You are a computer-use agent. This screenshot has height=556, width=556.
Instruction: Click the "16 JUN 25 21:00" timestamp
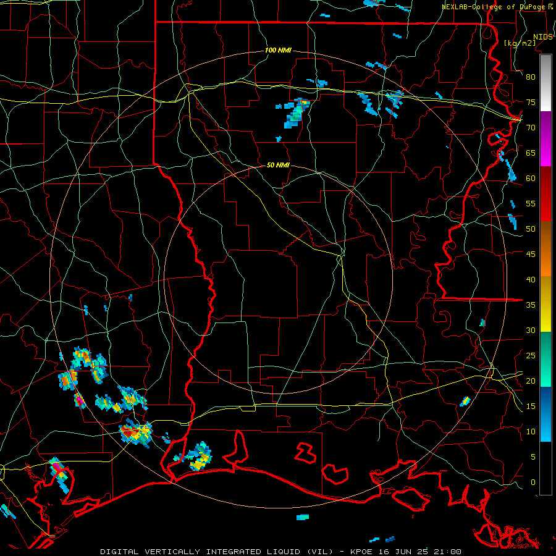pyautogui.click(x=420, y=552)
